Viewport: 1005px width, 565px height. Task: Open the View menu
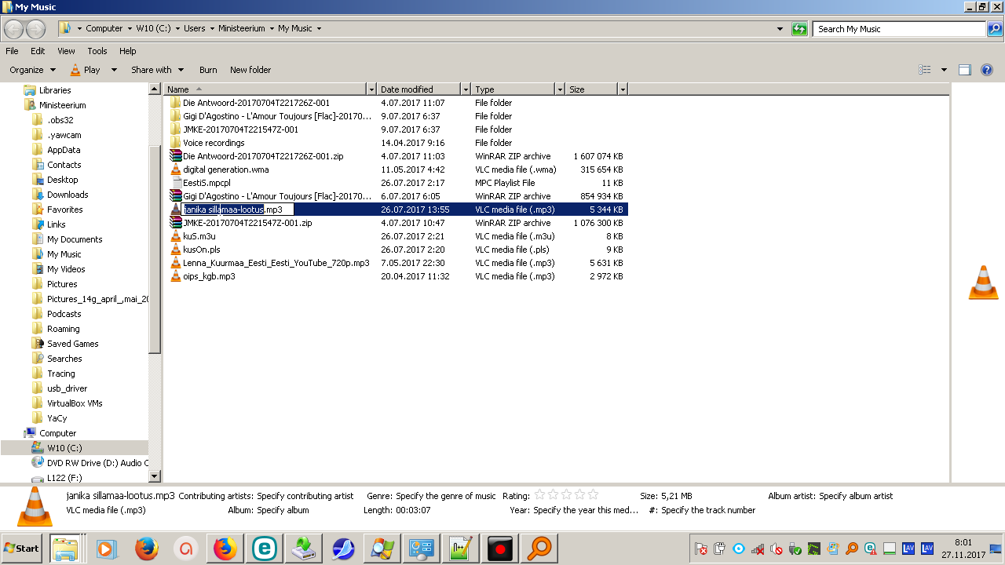pos(66,51)
